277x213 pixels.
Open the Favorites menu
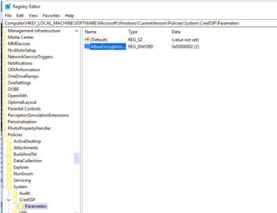(x=51, y=15)
